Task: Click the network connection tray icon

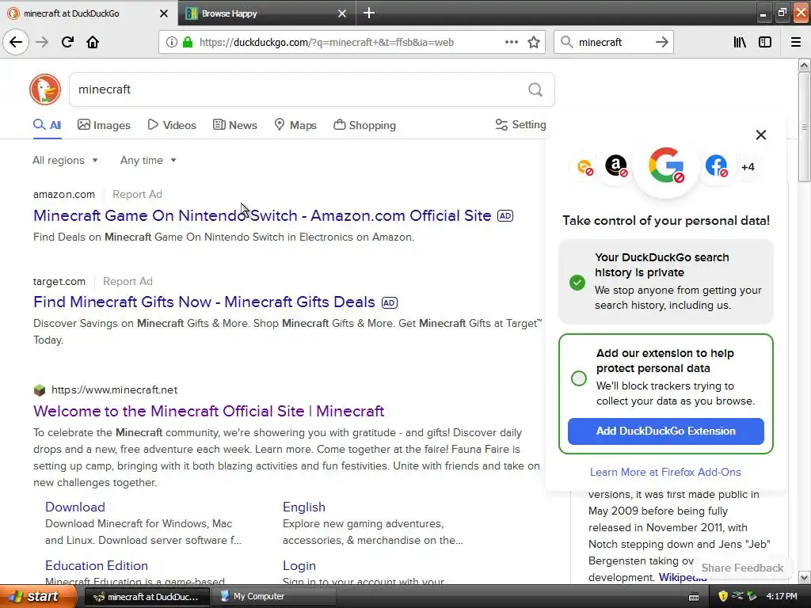Action: (x=737, y=596)
